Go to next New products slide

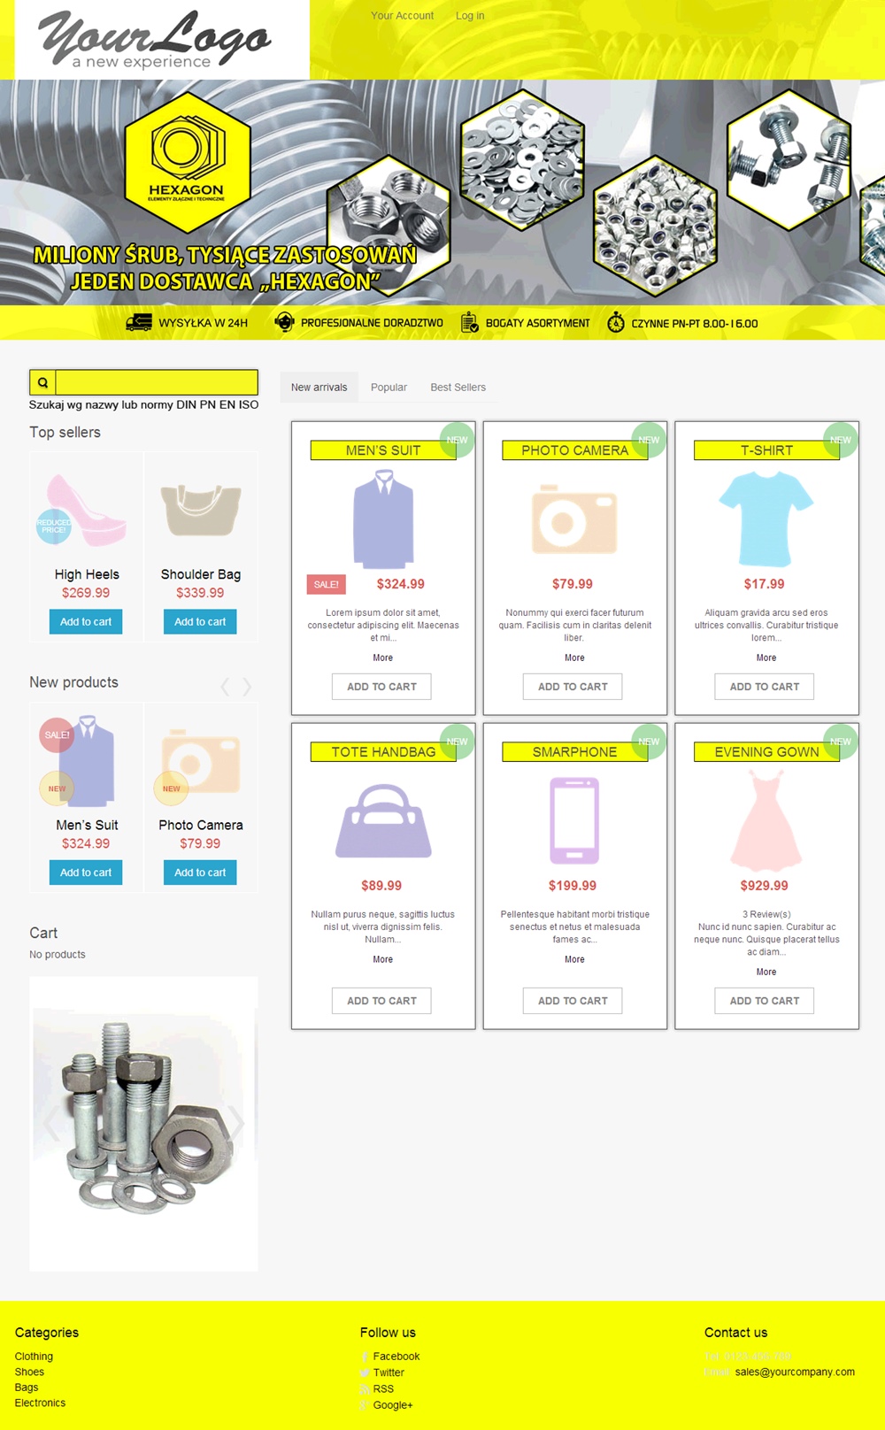click(247, 687)
